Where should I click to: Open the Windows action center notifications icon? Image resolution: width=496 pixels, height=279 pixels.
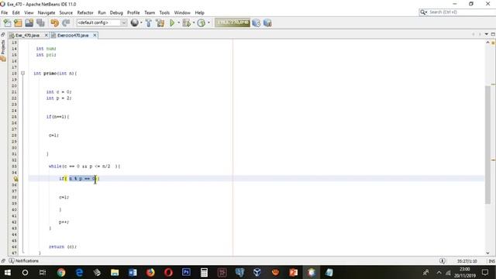point(485,272)
